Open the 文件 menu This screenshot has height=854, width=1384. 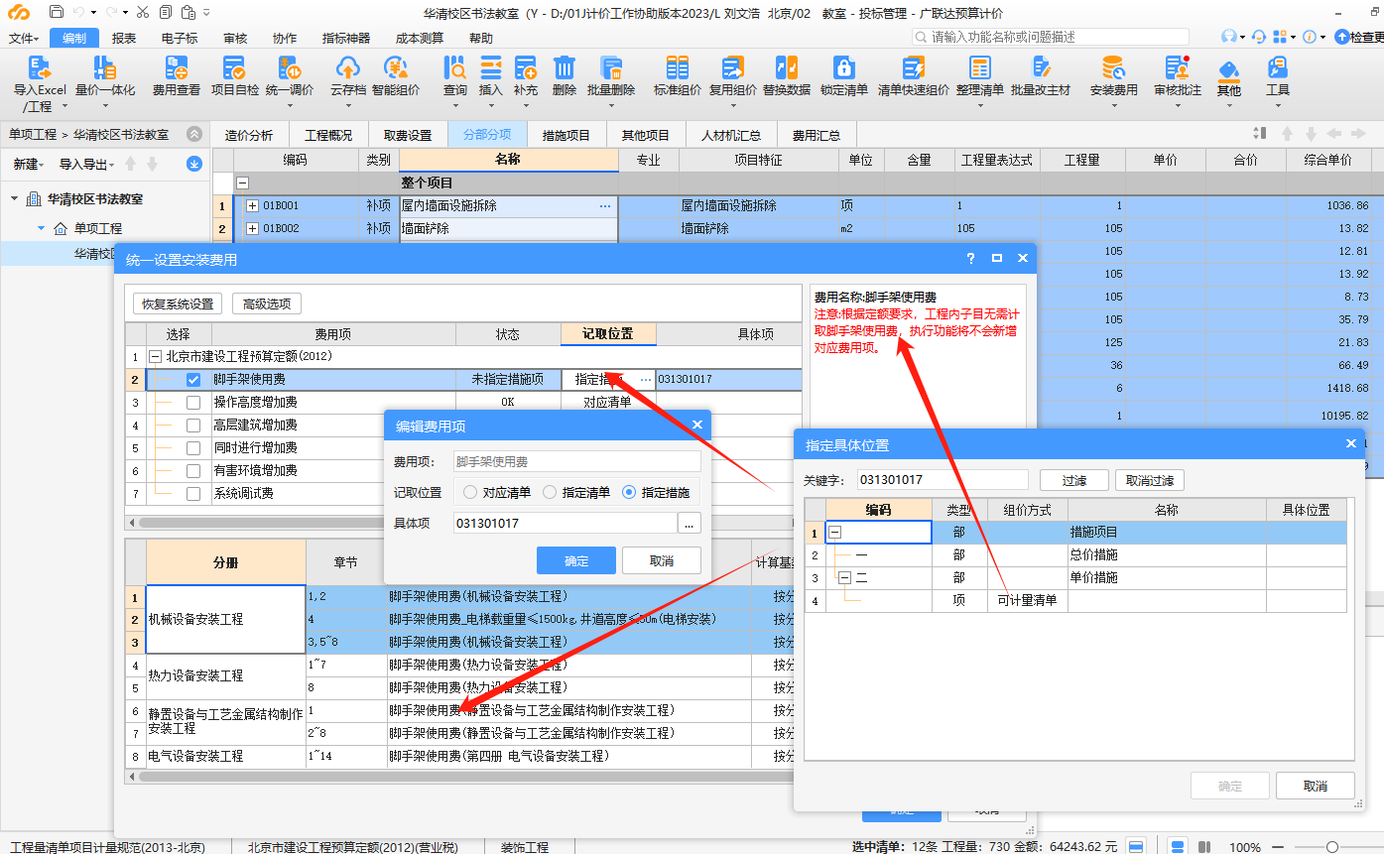tap(24, 38)
